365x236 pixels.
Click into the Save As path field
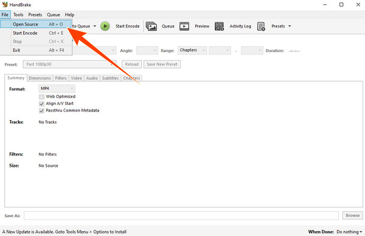(181, 215)
